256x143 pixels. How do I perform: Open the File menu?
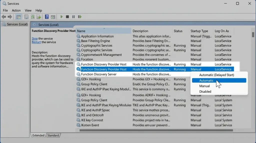[x=5, y=10]
